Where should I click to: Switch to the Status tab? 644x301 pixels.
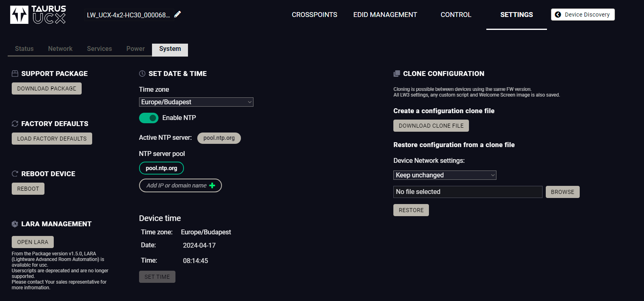click(x=24, y=49)
